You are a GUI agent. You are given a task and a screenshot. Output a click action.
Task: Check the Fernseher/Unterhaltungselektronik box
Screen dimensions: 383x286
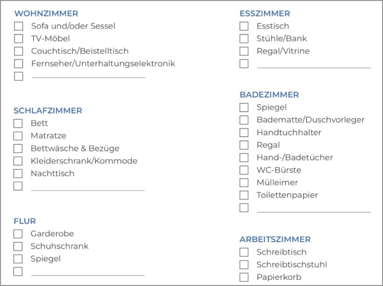[x=19, y=63]
